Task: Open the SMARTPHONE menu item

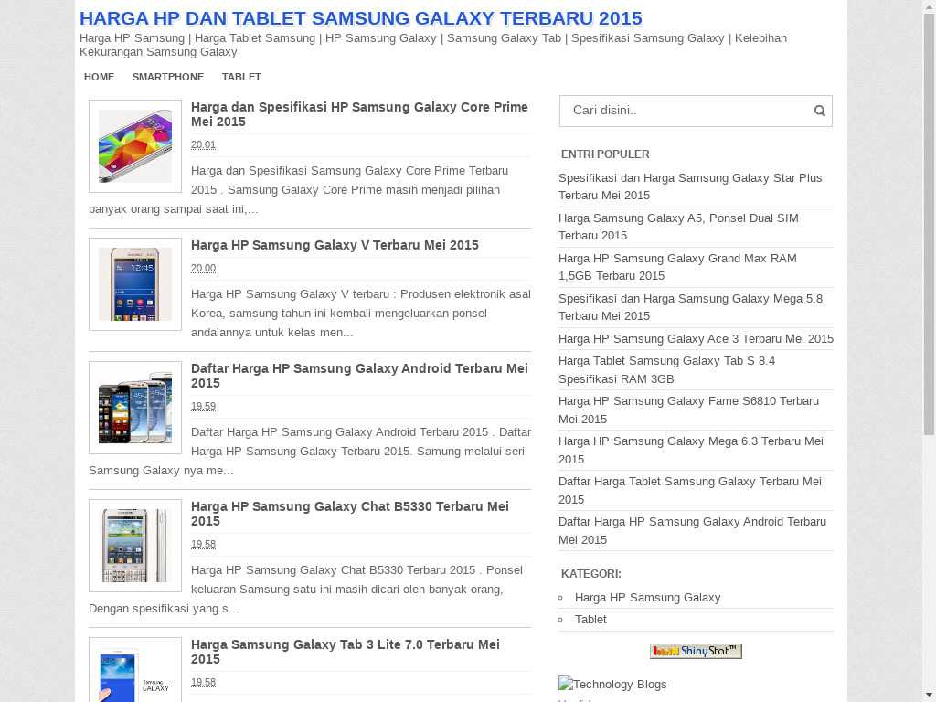Action: click(168, 77)
